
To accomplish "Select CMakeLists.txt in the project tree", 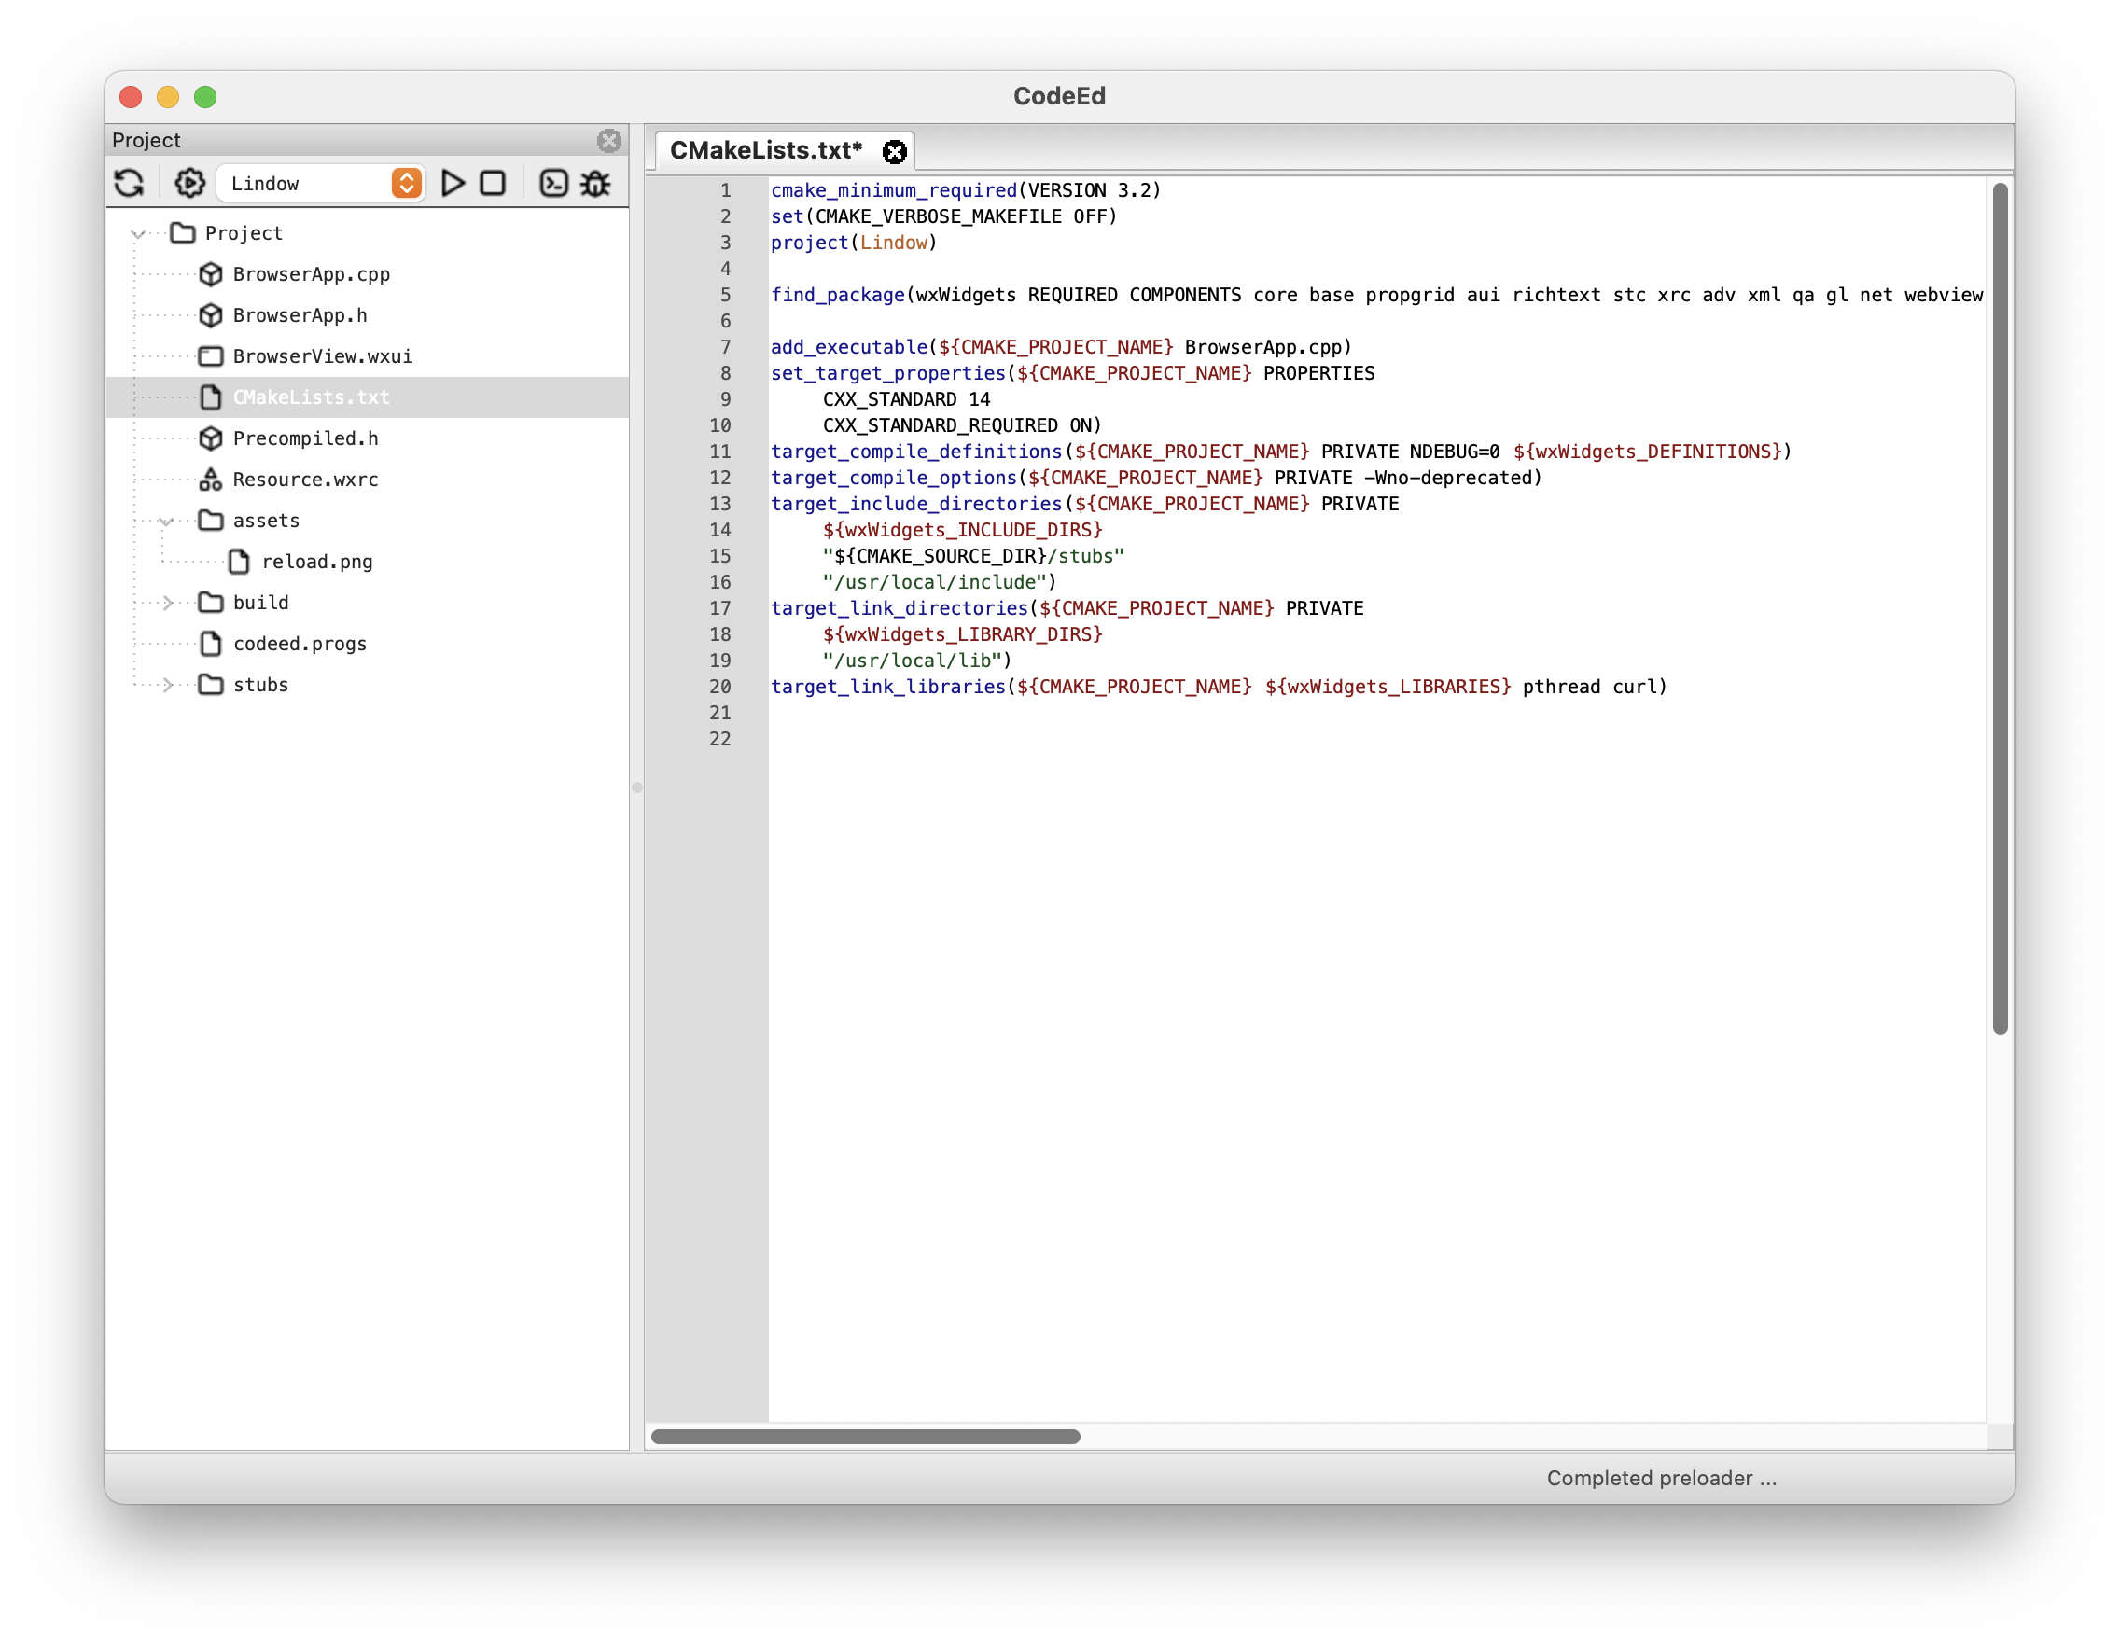I will point(367,397).
